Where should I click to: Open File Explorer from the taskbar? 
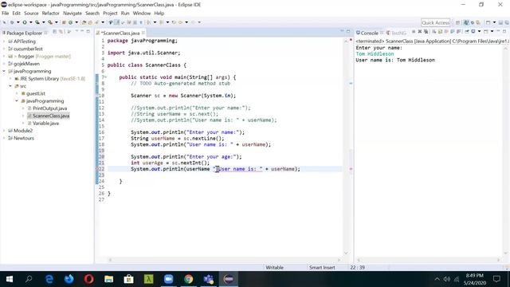(108, 279)
